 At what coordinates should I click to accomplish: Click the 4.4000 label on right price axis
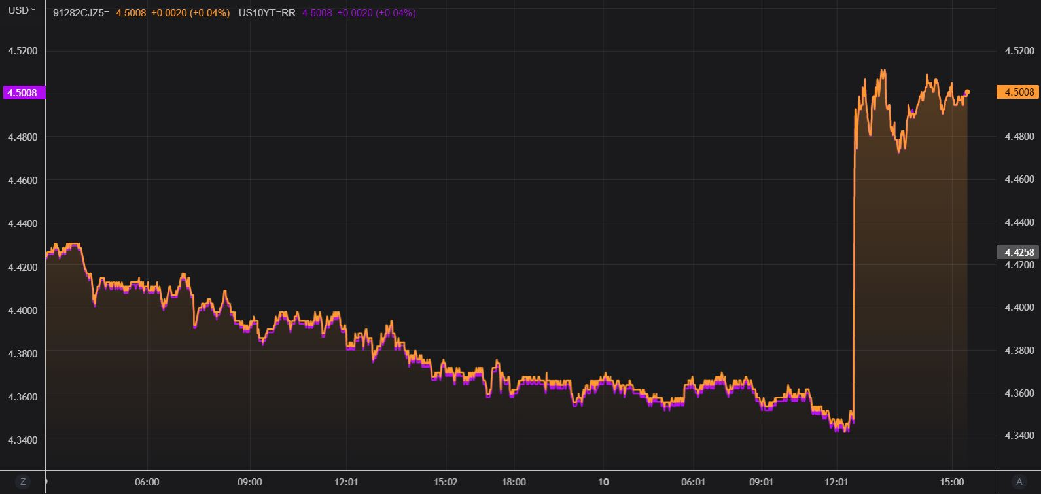[1020, 307]
